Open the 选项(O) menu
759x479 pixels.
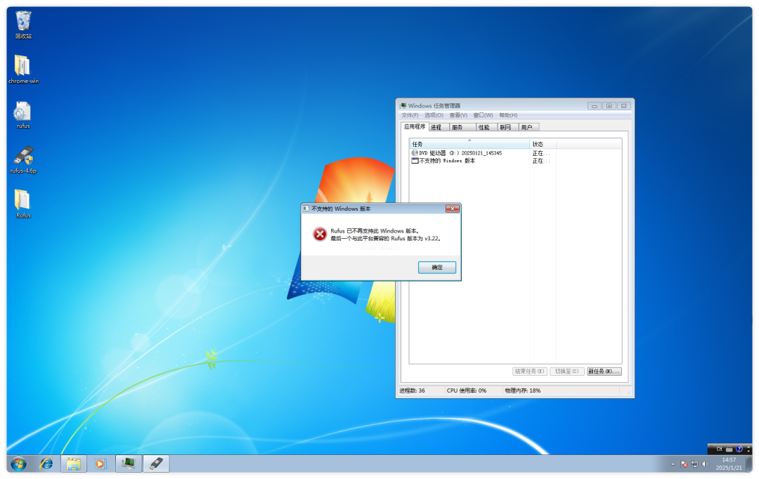(x=434, y=115)
